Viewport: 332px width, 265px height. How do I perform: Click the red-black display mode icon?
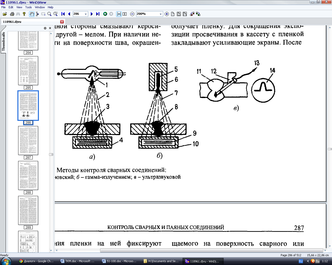pyautogui.click(x=192, y=14)
